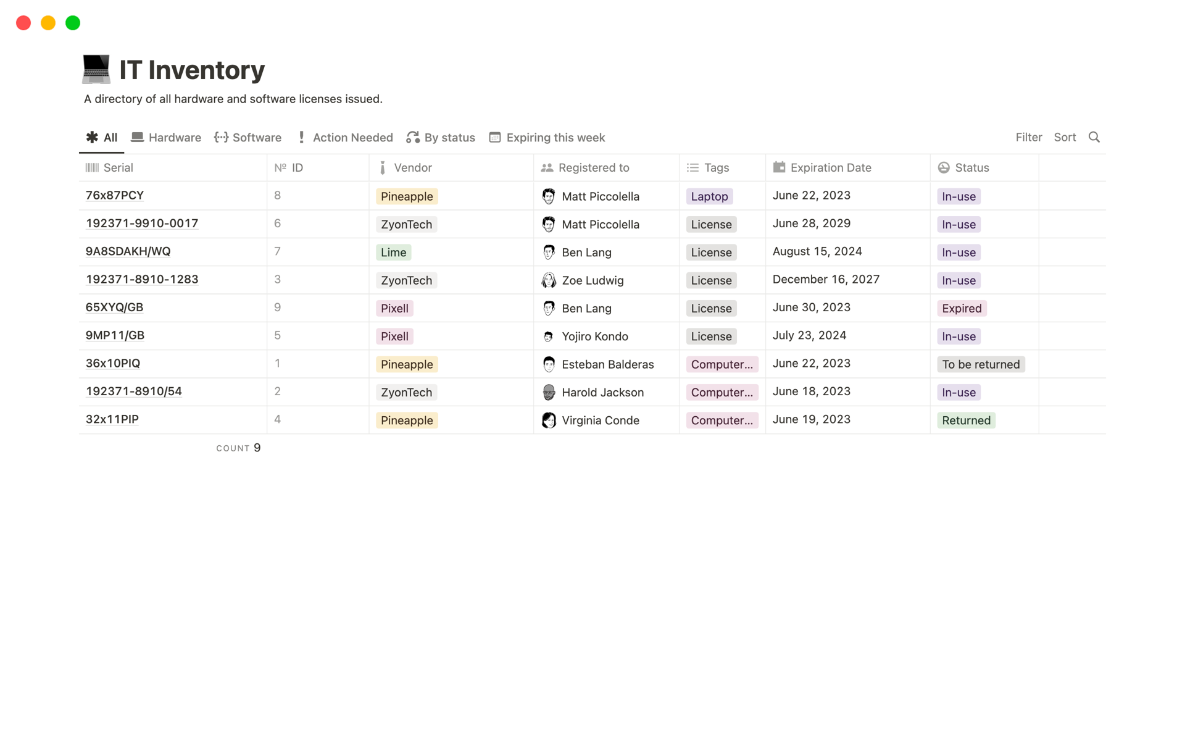Viewport: 1185px width, 741px height.
Task: Click the Filter button
Action: click(x=1028, y=137)
